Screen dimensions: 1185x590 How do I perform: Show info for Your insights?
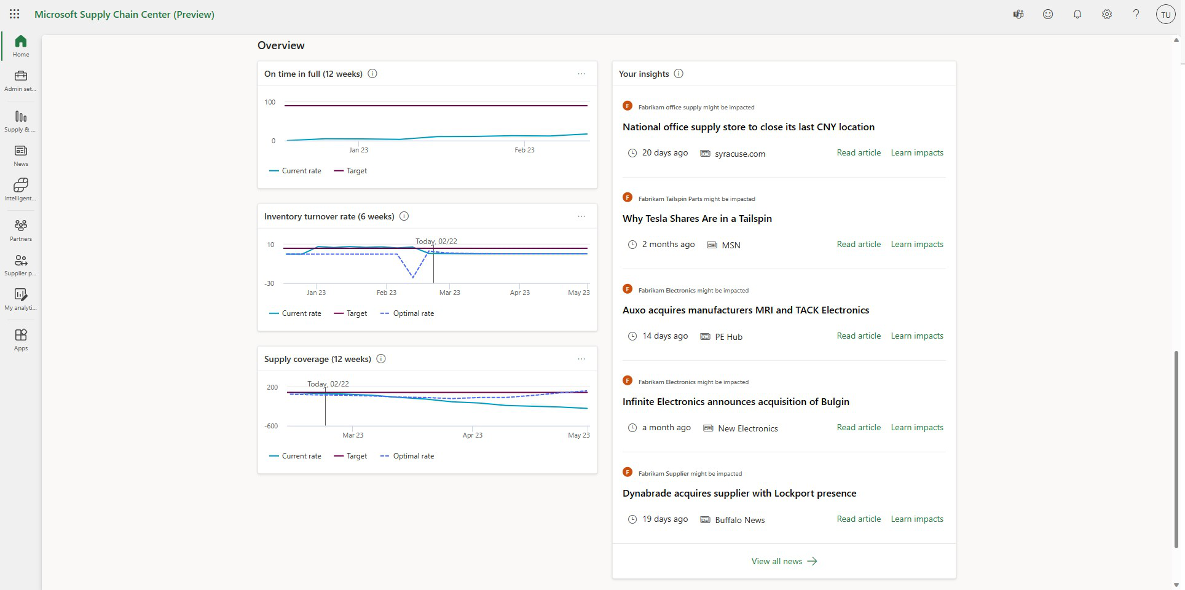click(x=679, y=74)
